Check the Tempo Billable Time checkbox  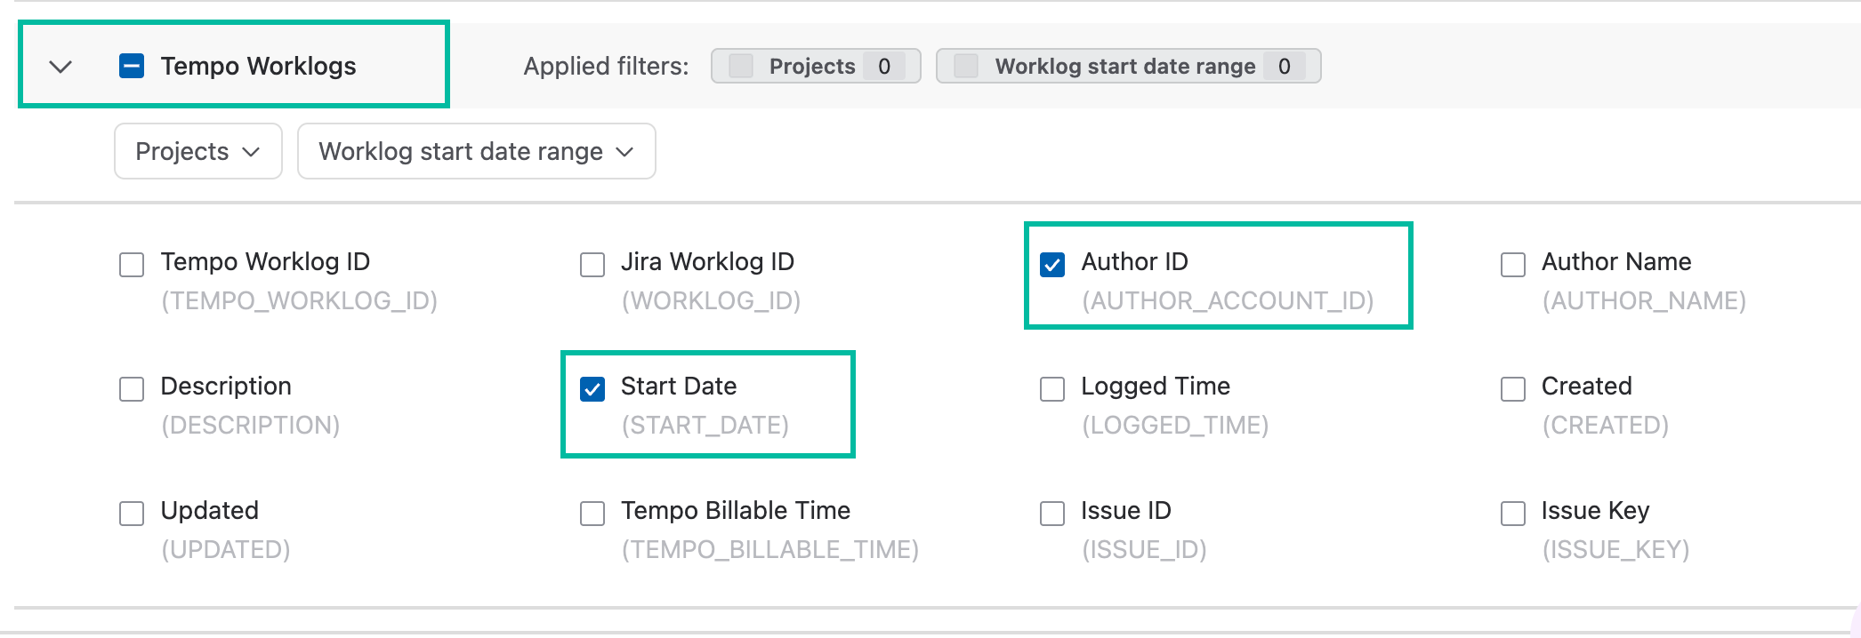[592, 514]
